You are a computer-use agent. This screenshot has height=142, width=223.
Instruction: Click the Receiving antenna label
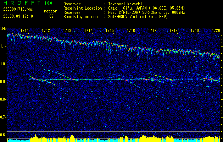pyautogui.click(x=82, y=17)
